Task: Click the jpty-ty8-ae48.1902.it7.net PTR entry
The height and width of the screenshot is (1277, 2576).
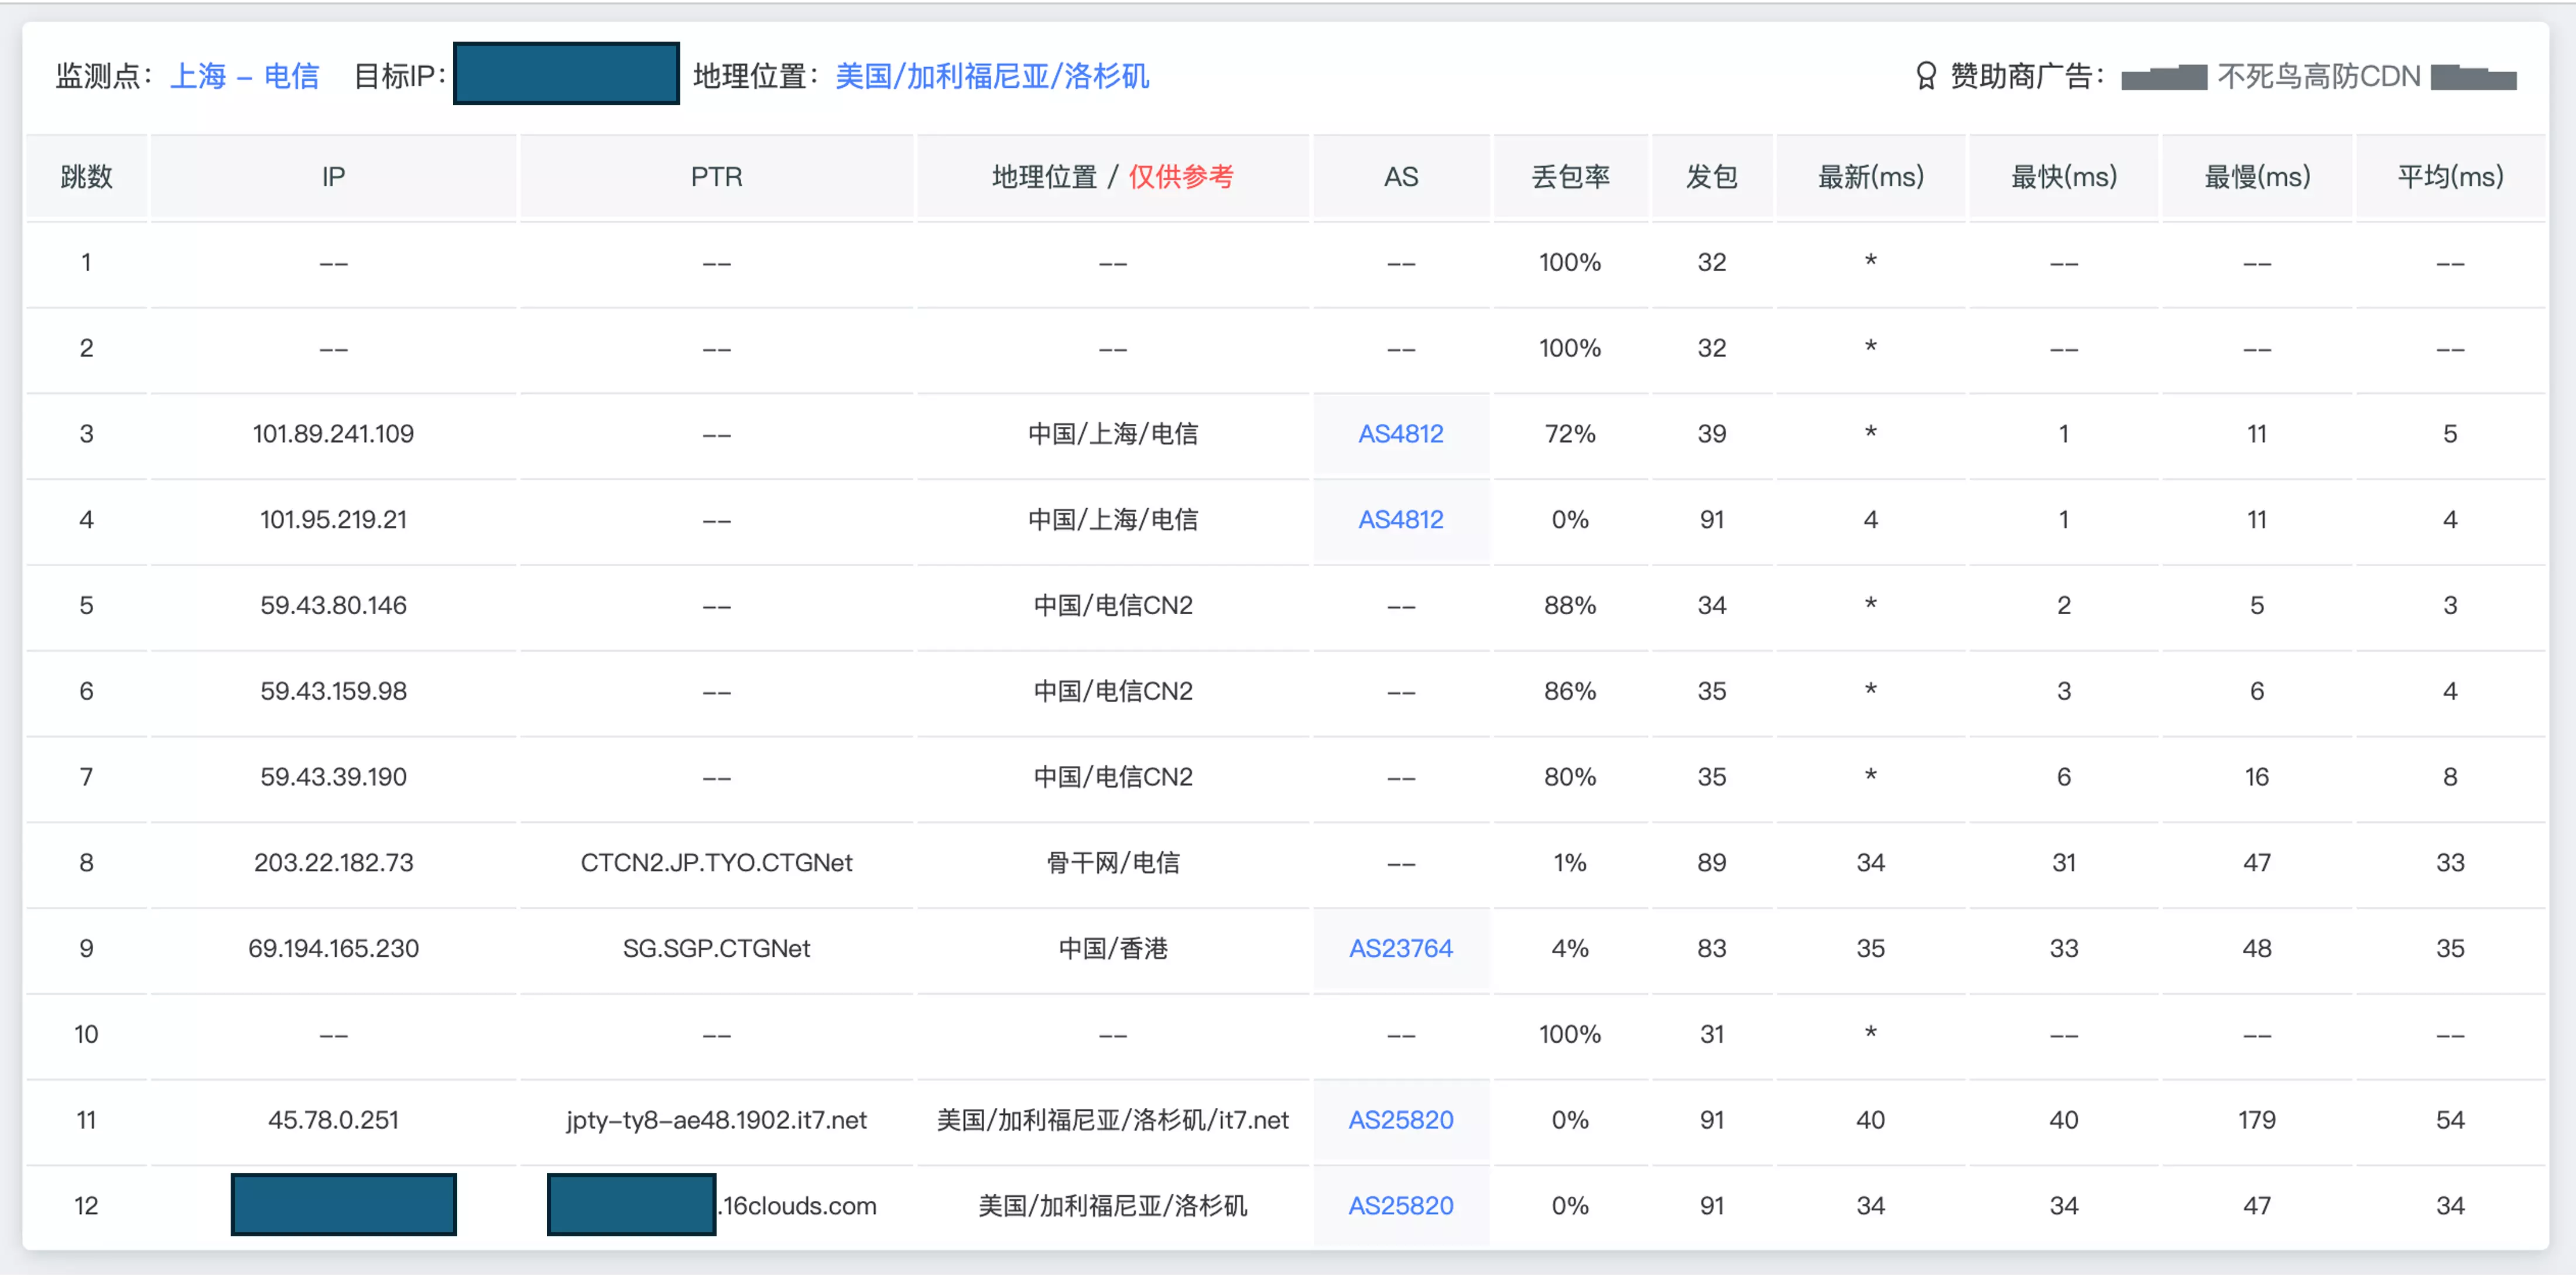Action: point(716,1120)
